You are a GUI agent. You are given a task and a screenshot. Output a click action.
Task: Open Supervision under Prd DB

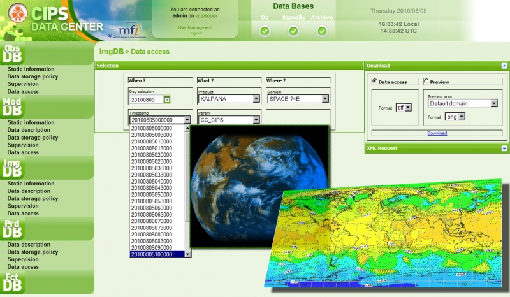click(23, 259)
